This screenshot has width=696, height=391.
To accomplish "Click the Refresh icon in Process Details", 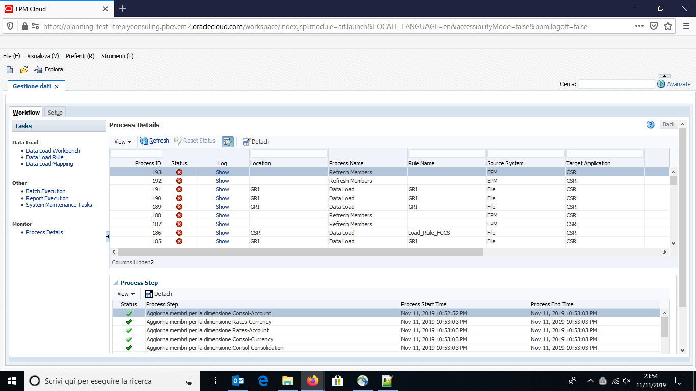I will tap(154, 141).
